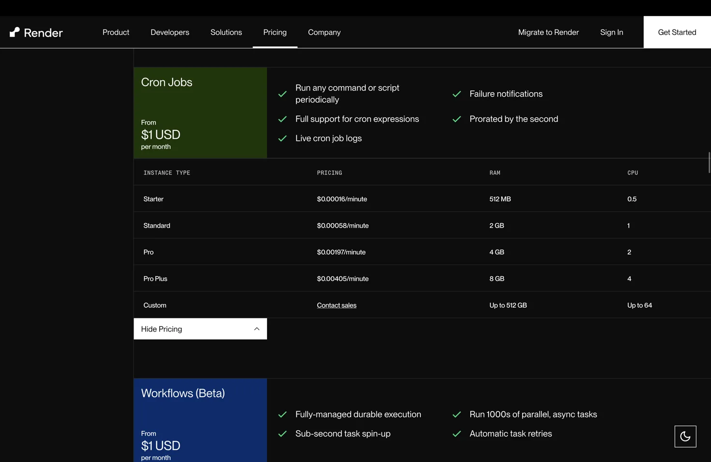Click the $0.00016/minute price
This screenshot has width=711, height=462.
pos(342,199)
